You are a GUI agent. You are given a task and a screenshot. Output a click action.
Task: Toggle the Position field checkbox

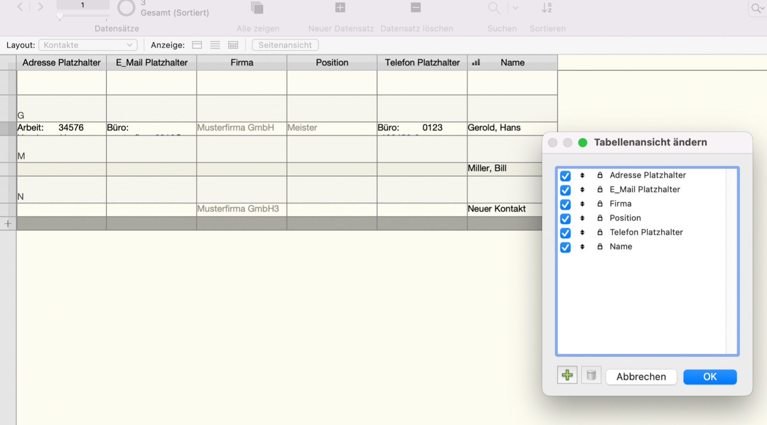pos(566,219)
